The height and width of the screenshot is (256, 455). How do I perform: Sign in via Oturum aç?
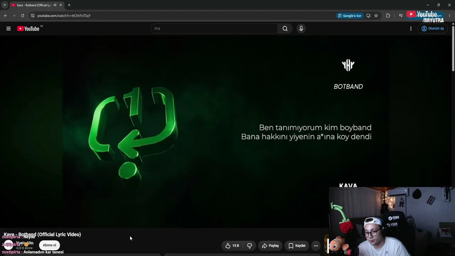coord(433,28)
